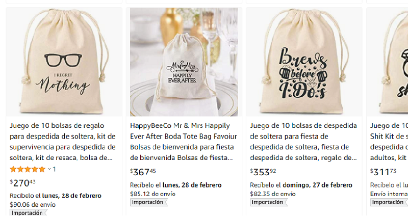Open the Mr & Mrs Happily Ever After image

click(184, 62)
